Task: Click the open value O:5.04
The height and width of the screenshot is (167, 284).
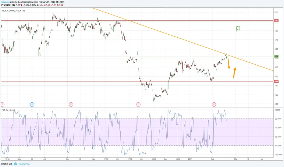Action: [40, 5]
